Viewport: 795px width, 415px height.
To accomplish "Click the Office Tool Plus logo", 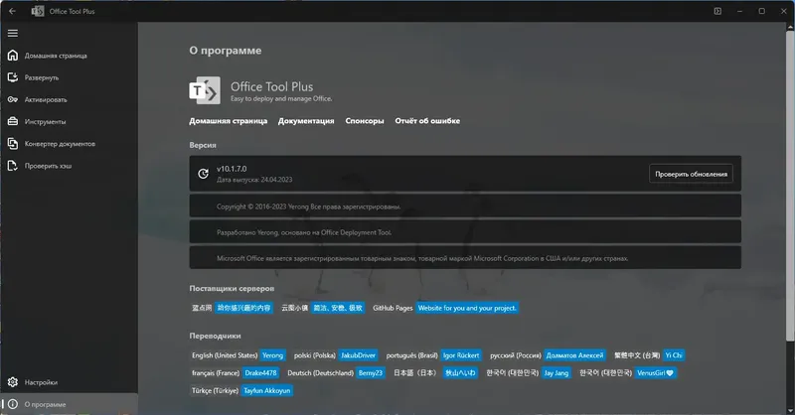I will [x=205, y=90].
